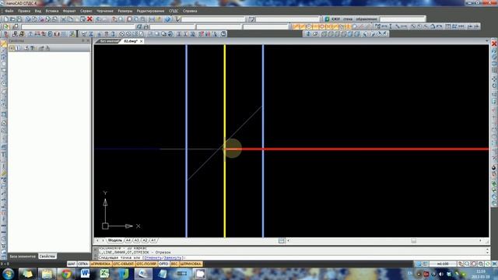Open the Вид menu
The width and height of the screenshot is (498, 280).
tap(38, 11)
